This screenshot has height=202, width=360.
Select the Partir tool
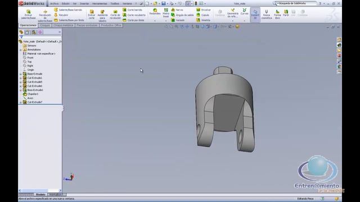(286, 13)
